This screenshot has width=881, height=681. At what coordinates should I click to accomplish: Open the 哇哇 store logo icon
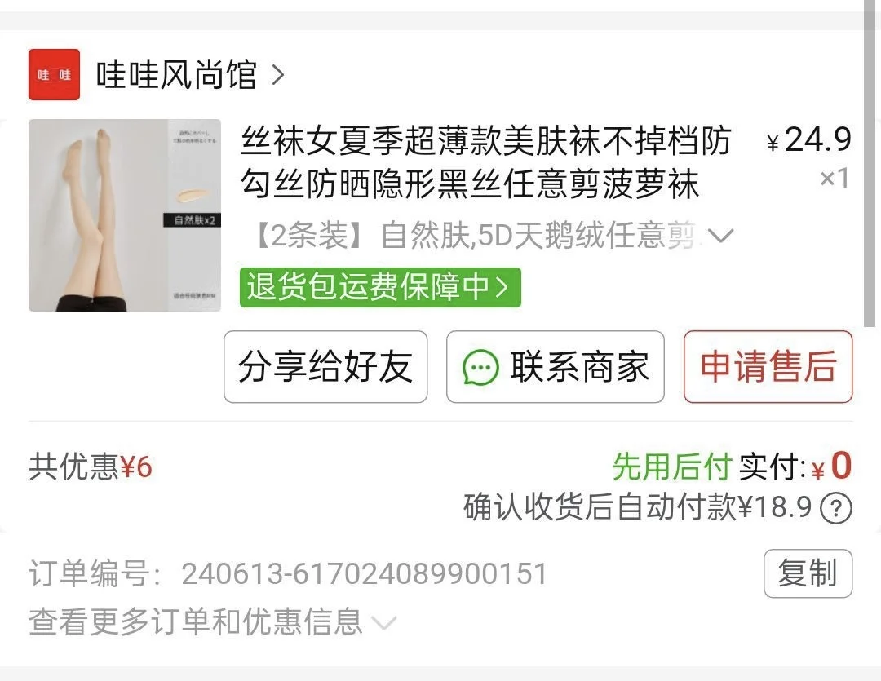click(x=54, y=74)
